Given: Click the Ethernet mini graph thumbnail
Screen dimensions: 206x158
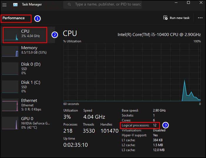Looking at the screenshot, I should point(10,105).
